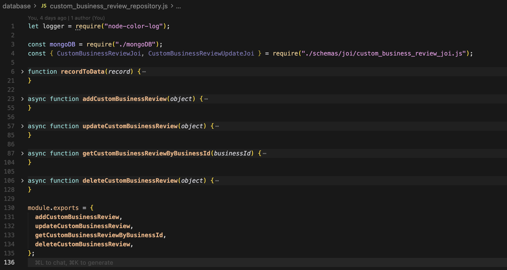Screen dimensions: 507x270
Task: Click line number 55 in the gutter
Action: point(11,108)
